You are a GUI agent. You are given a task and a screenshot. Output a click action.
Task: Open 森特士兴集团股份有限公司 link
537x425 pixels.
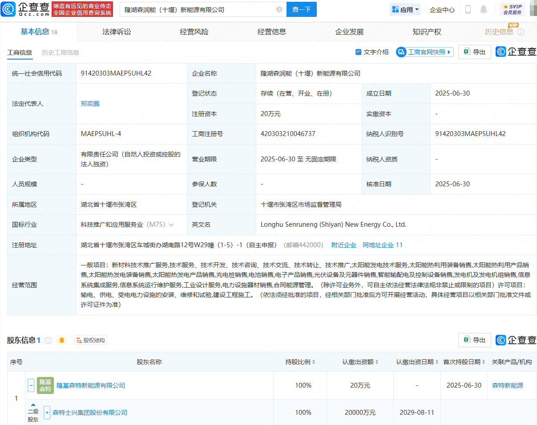point(90,413)
